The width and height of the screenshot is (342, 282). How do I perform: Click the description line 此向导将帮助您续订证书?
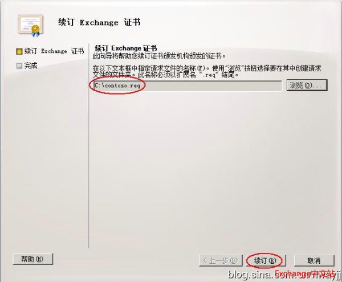159,56
